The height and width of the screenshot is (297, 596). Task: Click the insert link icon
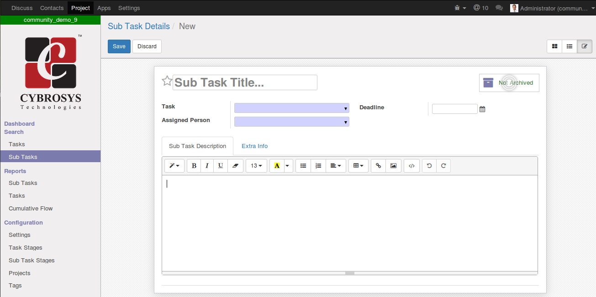coord(378,166)
